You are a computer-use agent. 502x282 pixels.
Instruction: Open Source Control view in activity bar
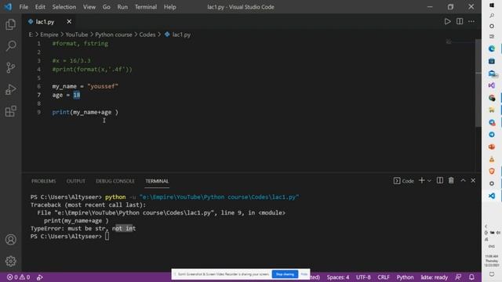tap(10, 67)
